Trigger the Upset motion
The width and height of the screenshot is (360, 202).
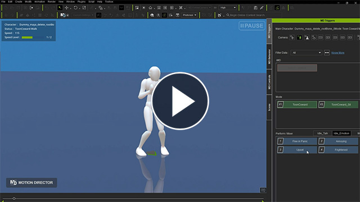click(297, 150)
